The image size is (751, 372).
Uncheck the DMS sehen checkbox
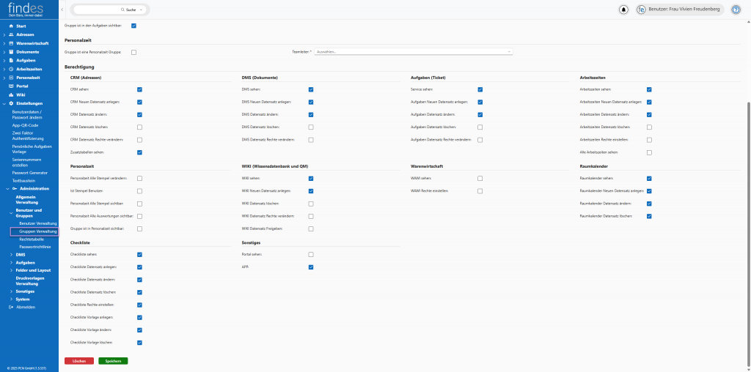(311, 89)
